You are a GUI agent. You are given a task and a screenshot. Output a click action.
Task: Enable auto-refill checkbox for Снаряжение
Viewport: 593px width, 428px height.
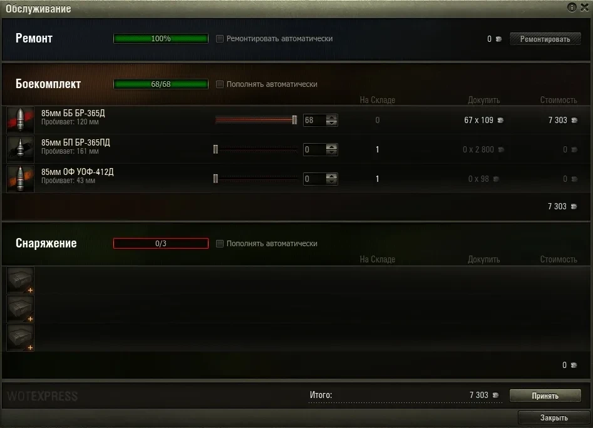[x=220, y=244]
